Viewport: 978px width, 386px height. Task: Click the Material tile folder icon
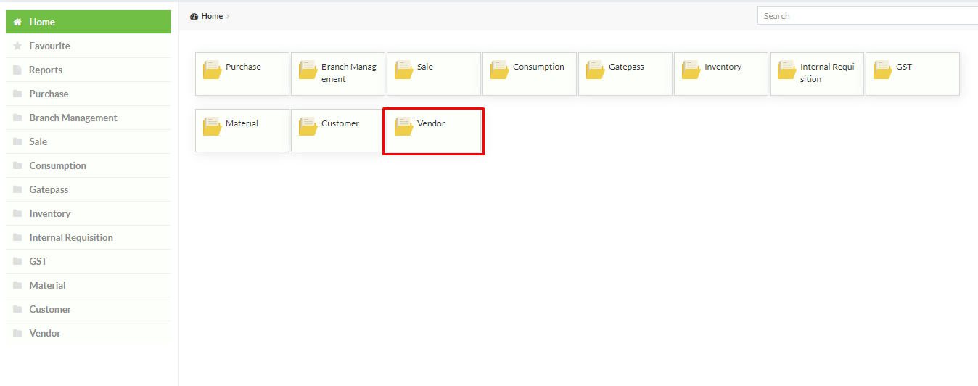pyautogui.click(x=212, y=126)
